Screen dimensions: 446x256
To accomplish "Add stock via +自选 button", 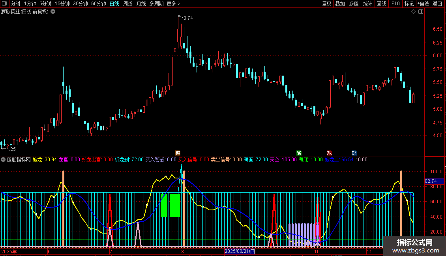I will [x=423, y=4].
